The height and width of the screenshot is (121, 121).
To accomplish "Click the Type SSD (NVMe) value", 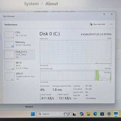I will coord(90,98).
